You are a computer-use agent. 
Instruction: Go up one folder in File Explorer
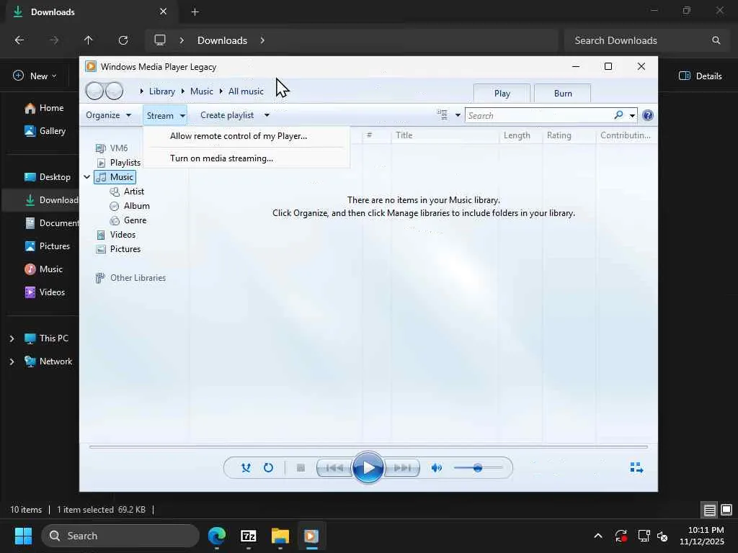pos(88,40)
